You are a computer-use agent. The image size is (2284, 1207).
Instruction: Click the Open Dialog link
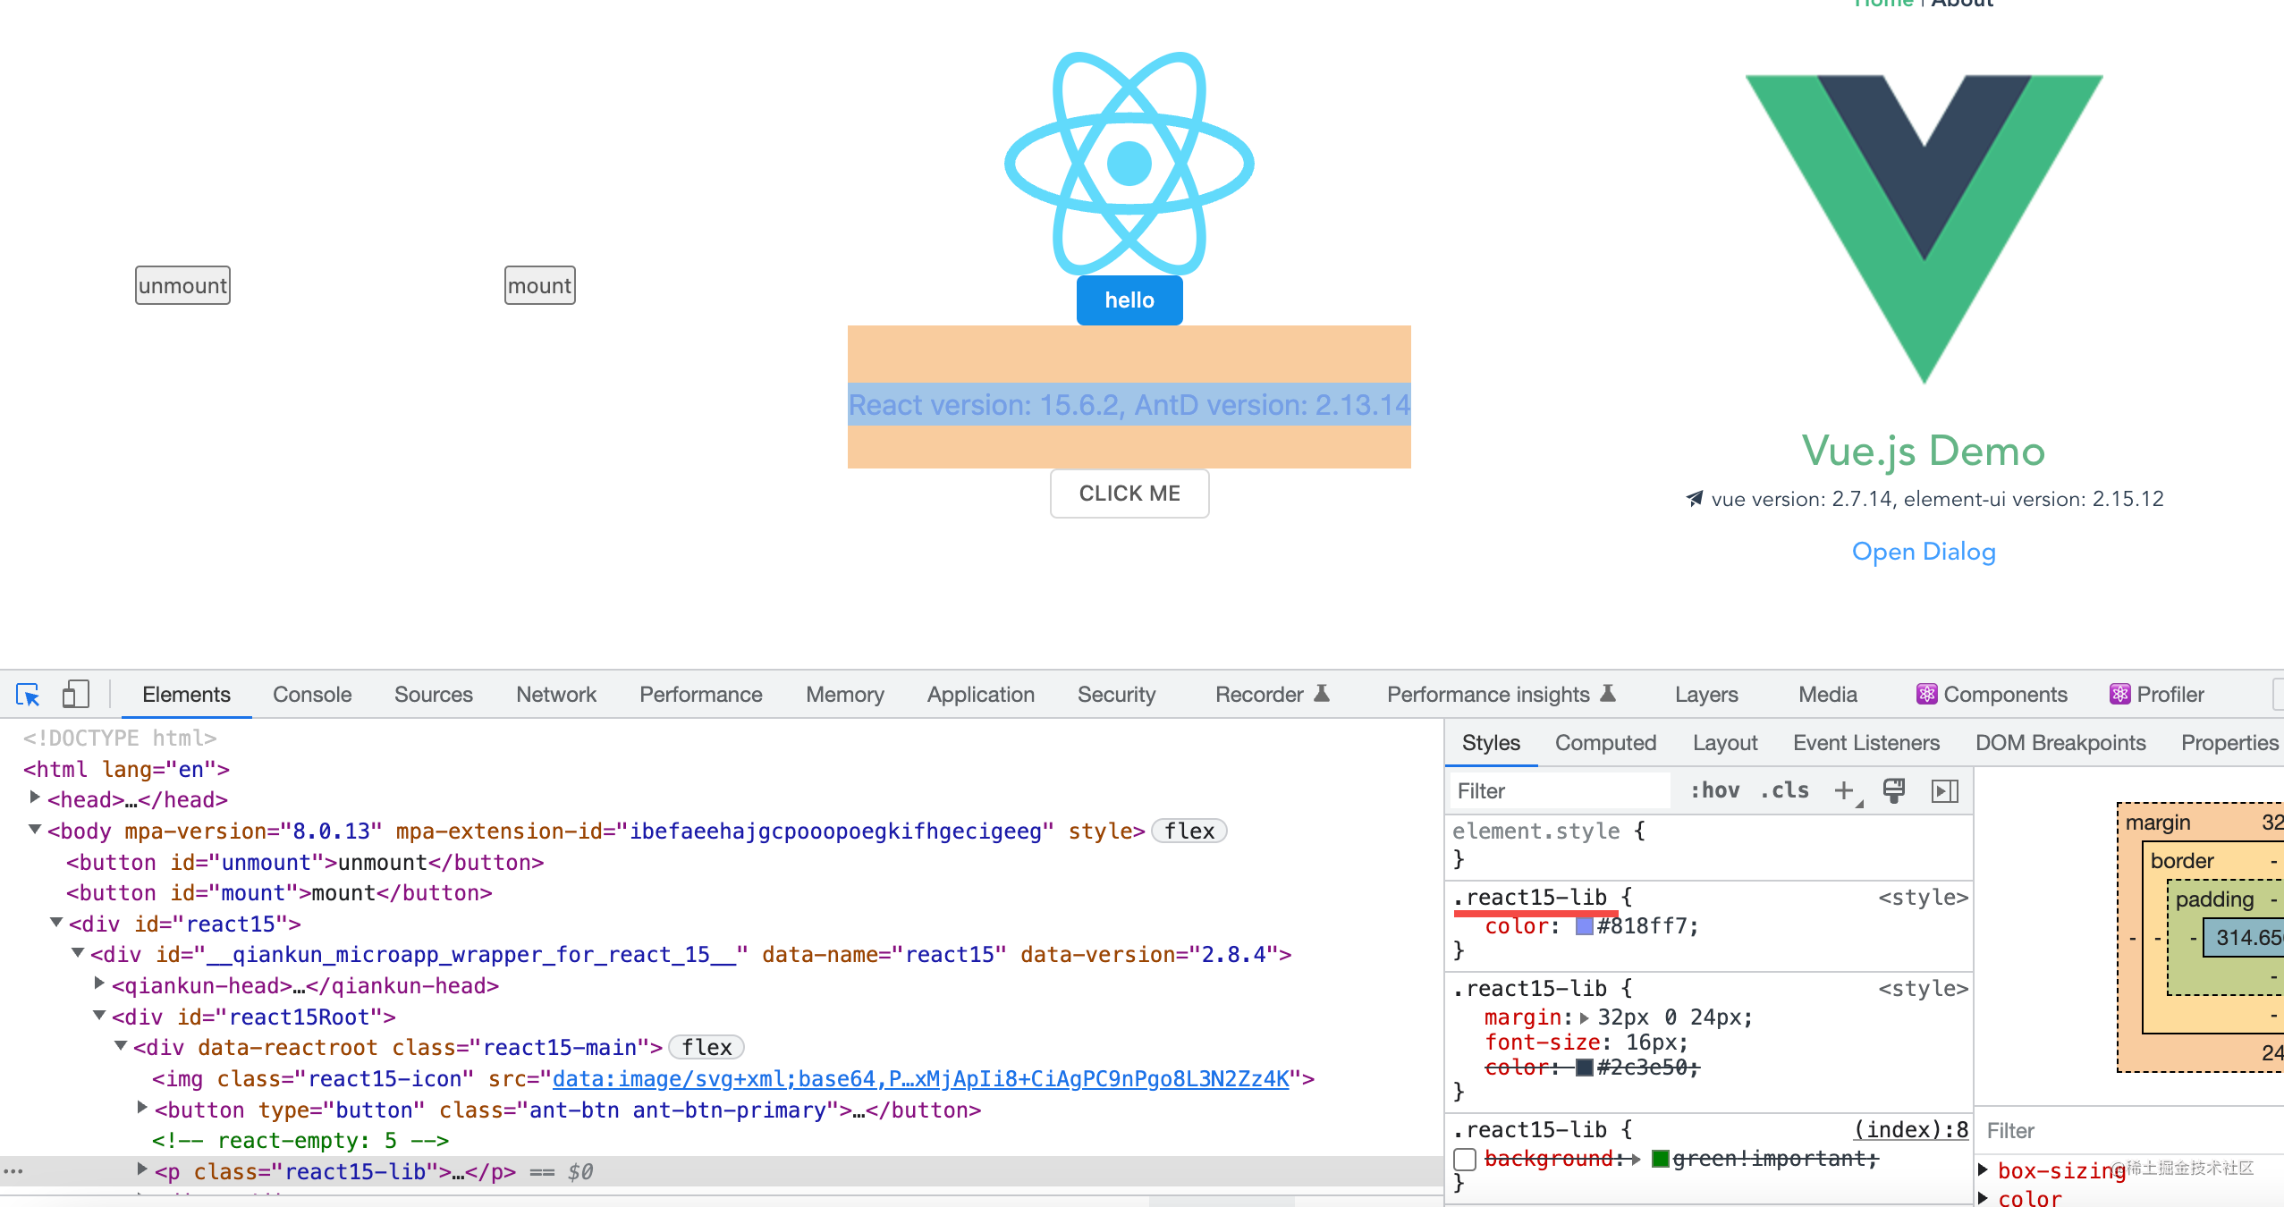[1924, 552]
